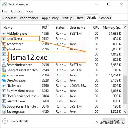
Task: Click the NisSrv.exe process icon
Action: pos(4,85)
